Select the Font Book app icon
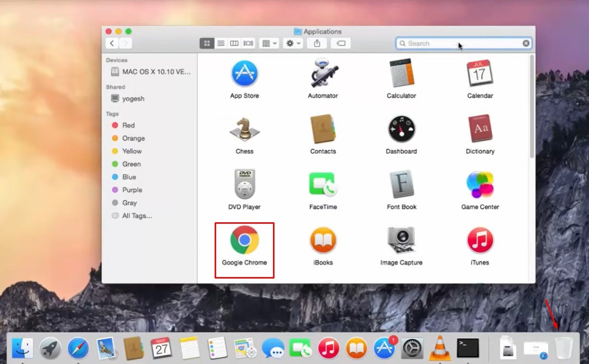 [401, 185]
